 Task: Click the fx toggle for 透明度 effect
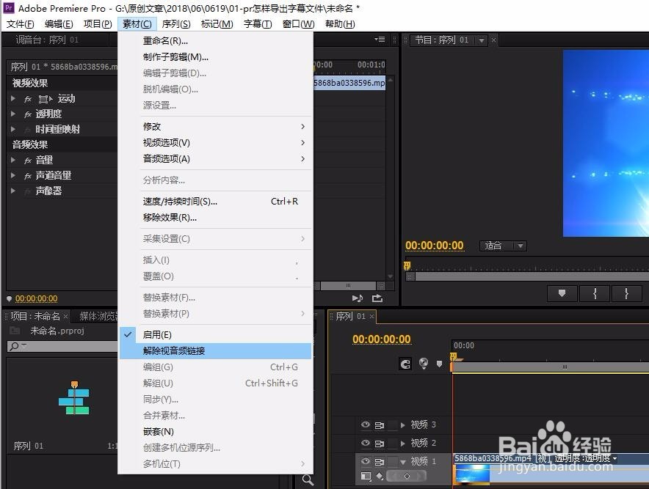tap(28, 114)
